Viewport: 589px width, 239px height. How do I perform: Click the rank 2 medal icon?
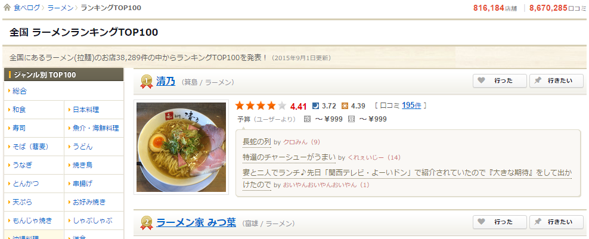click(x=146, y=223)
